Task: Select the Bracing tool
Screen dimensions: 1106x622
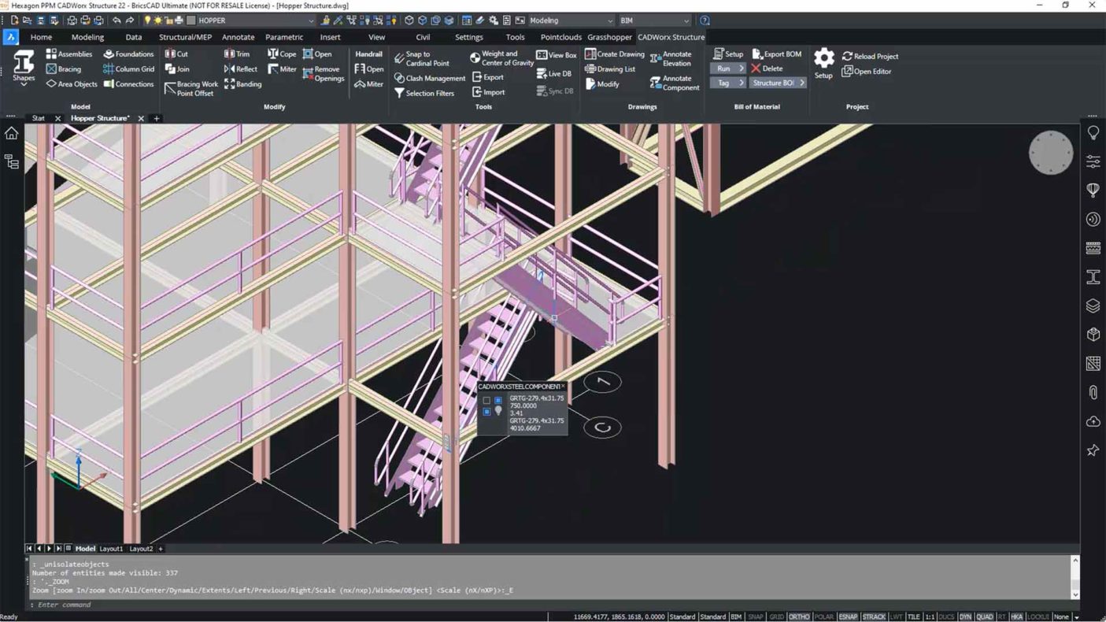Action: pos(63,69)
